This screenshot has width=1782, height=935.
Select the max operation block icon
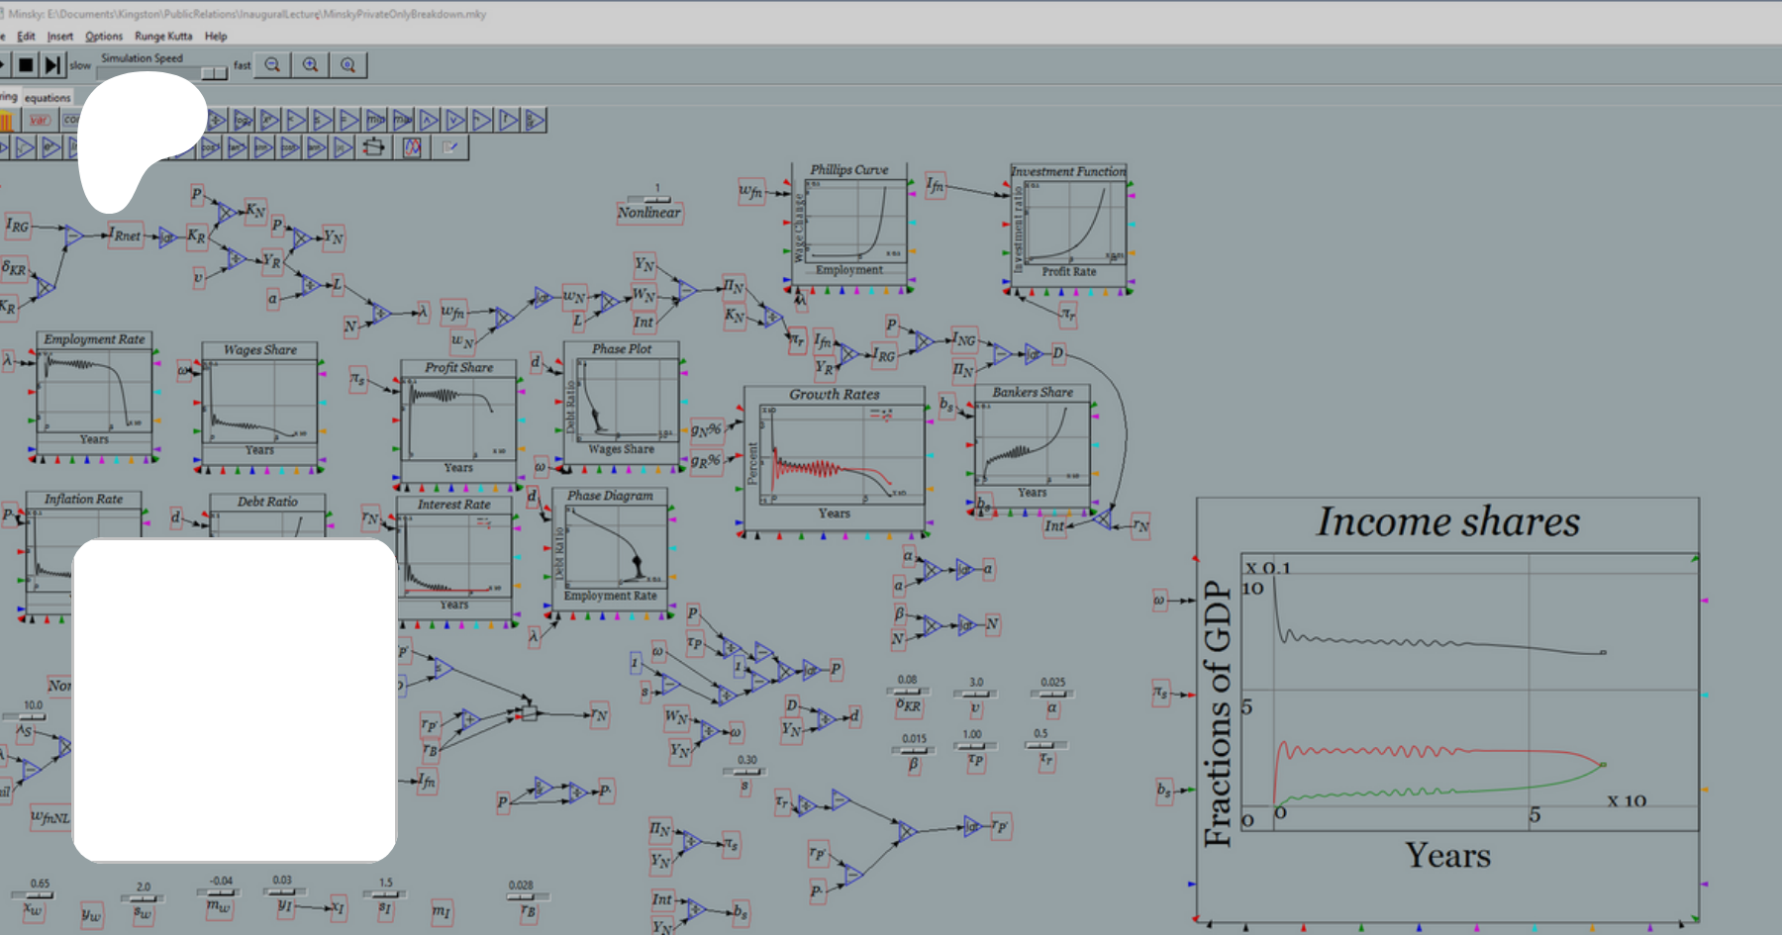pyautogui.click(x=402, y=121)
